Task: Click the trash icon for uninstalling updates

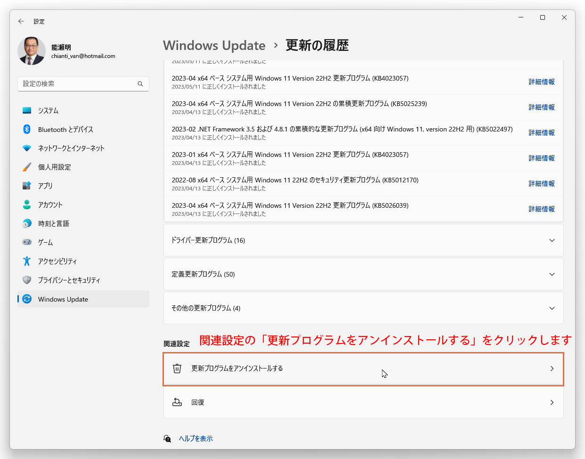Action: (177, 369)
